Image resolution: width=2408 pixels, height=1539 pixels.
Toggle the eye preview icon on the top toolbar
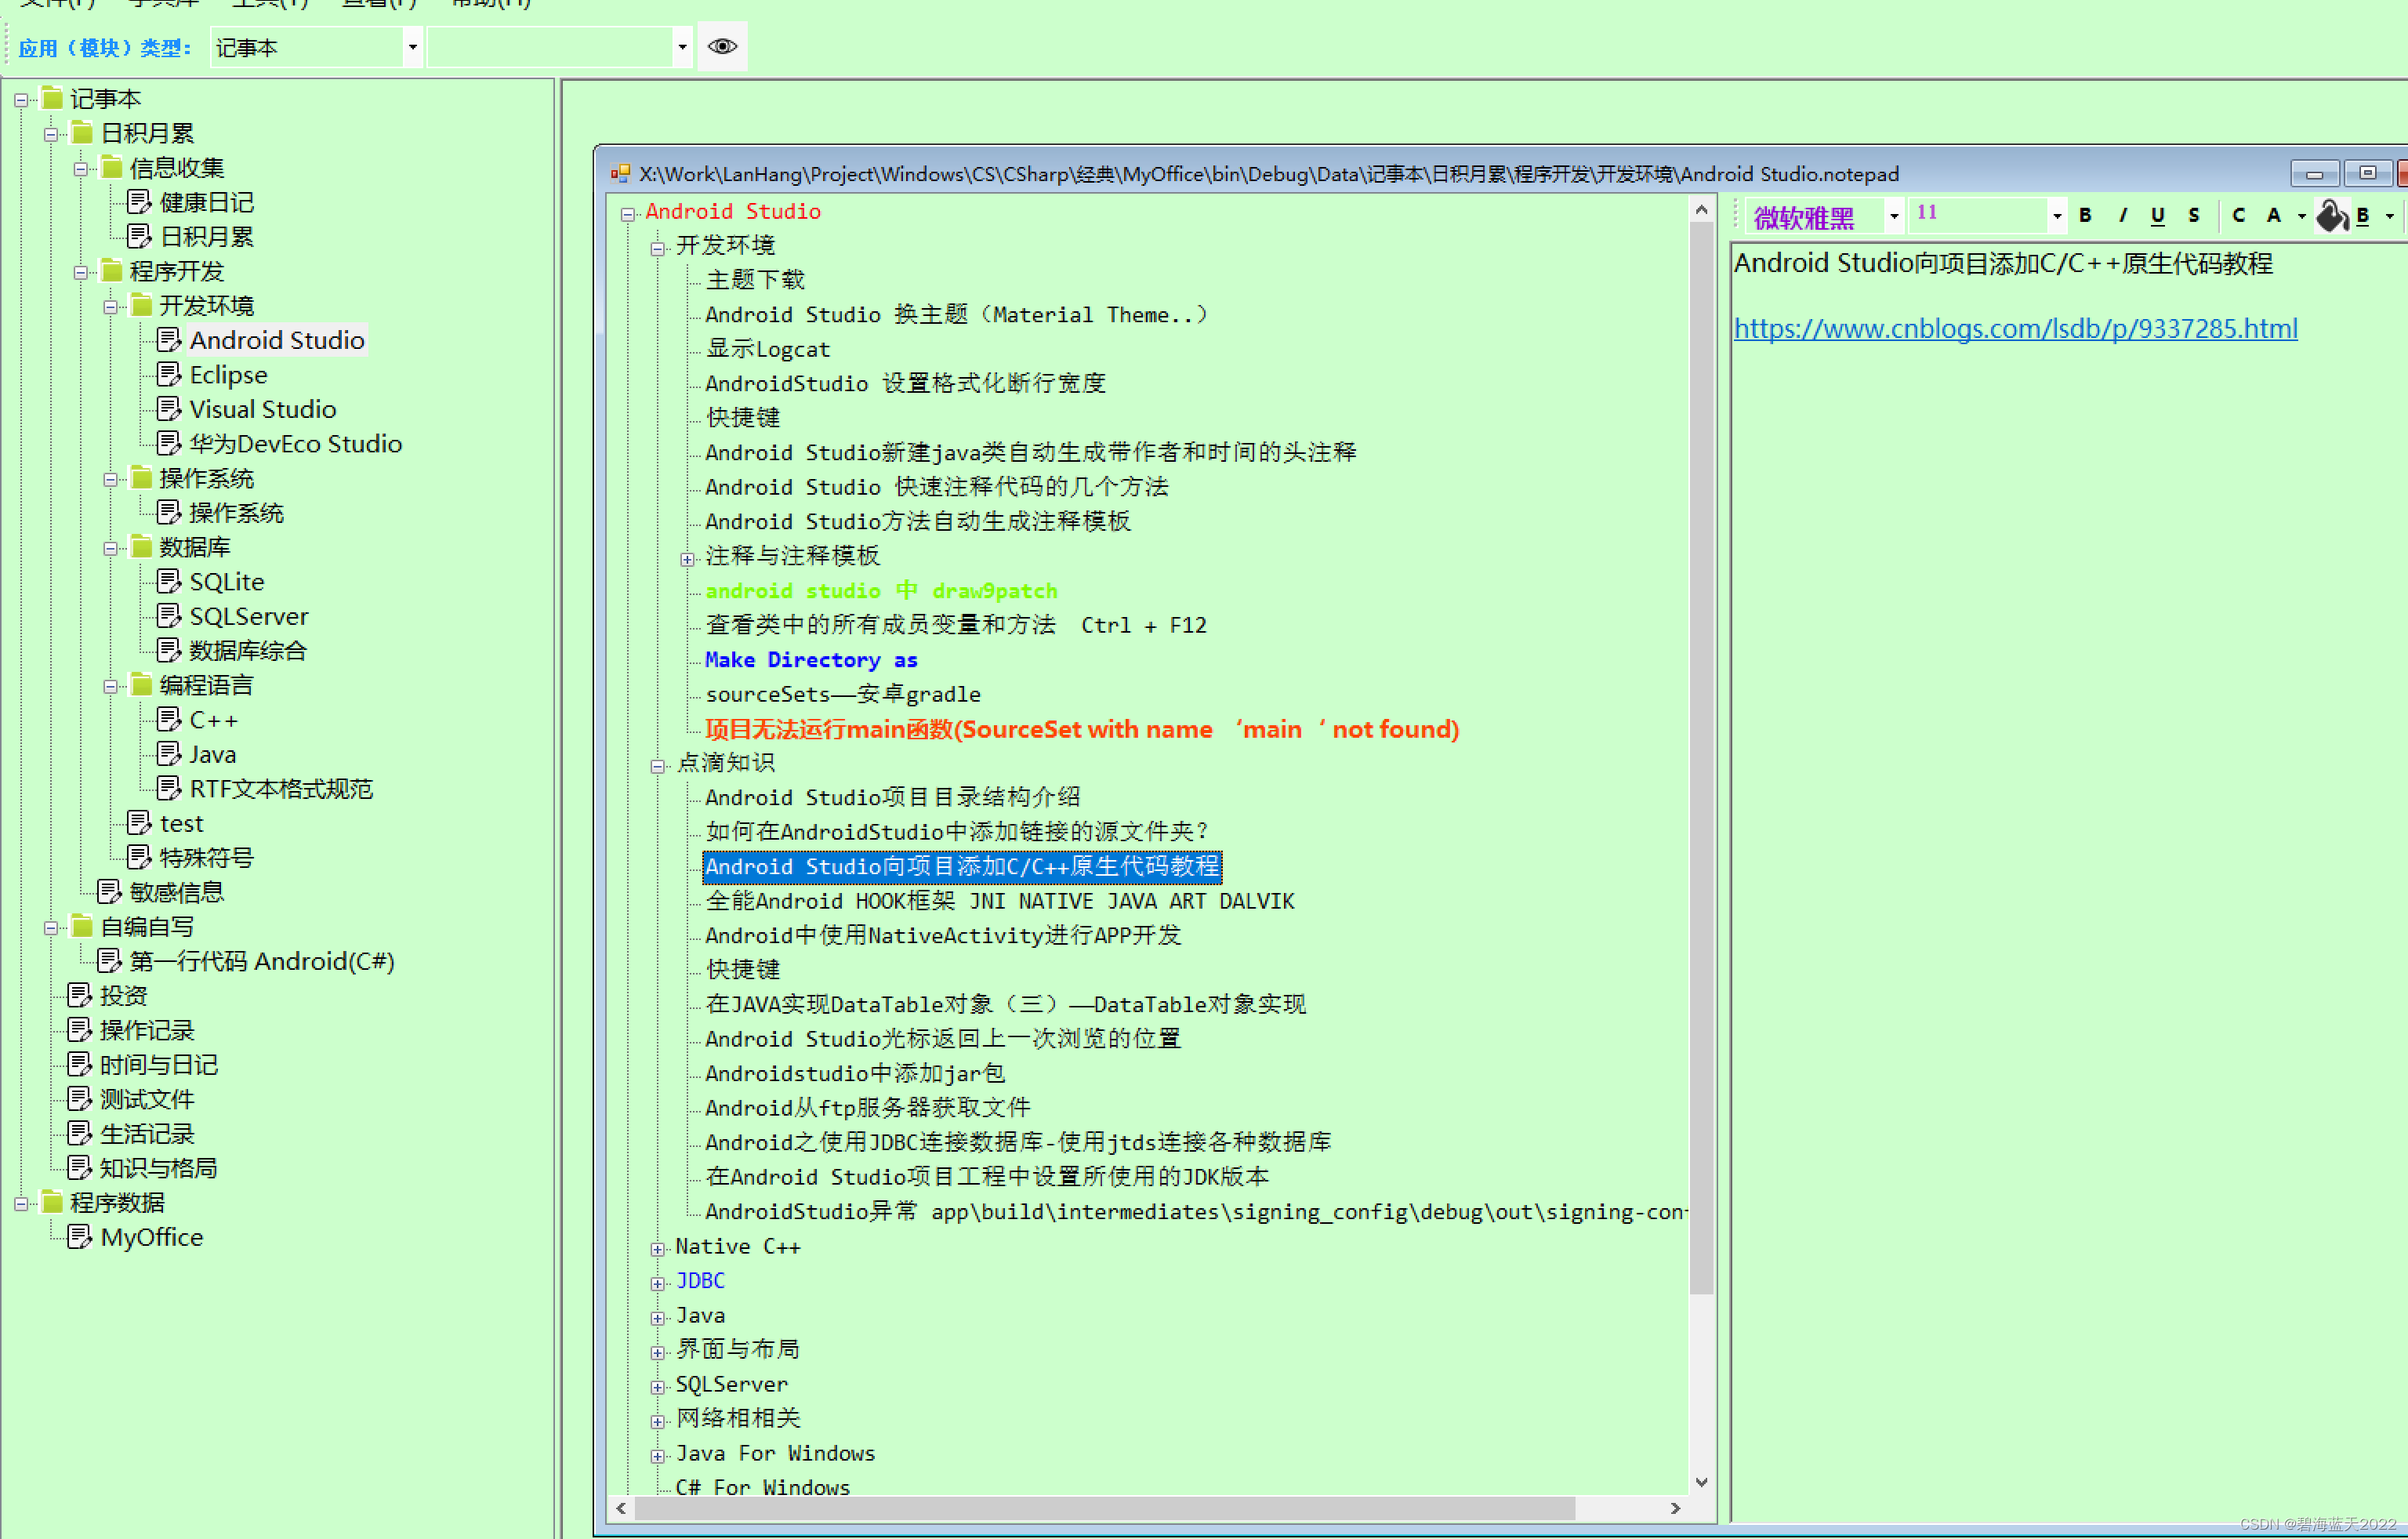[721, 46]
